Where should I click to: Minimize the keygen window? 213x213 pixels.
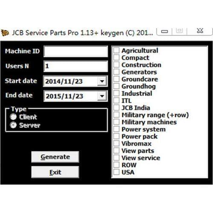pyautogui.click(x=164, y=32)
